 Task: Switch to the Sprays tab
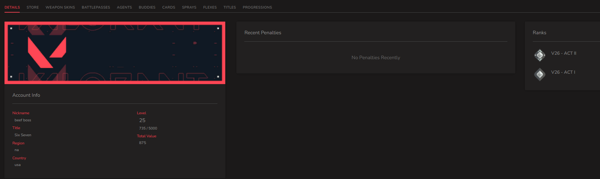189,7
